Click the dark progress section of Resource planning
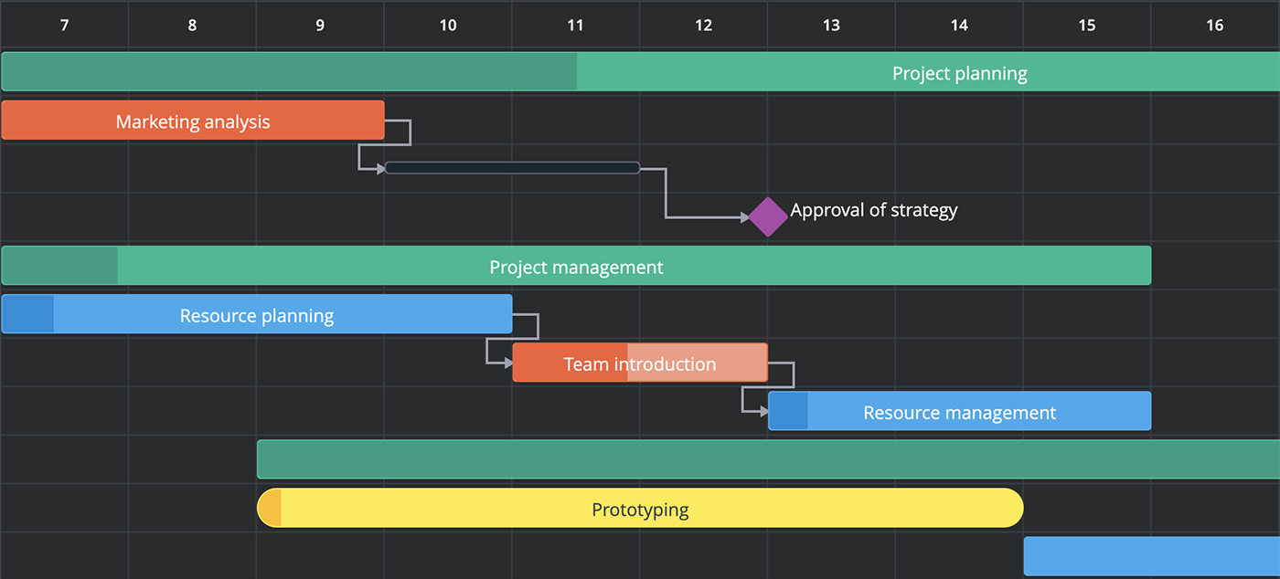 (x=27, y=314)
